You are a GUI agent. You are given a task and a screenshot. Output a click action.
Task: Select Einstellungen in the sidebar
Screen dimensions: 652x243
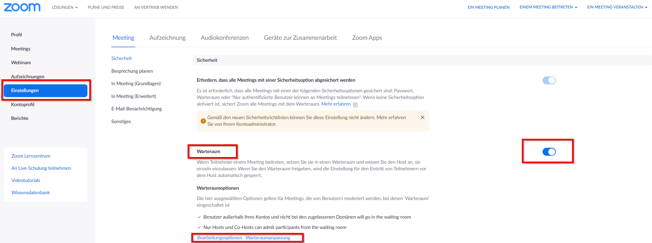coord(45,90)
